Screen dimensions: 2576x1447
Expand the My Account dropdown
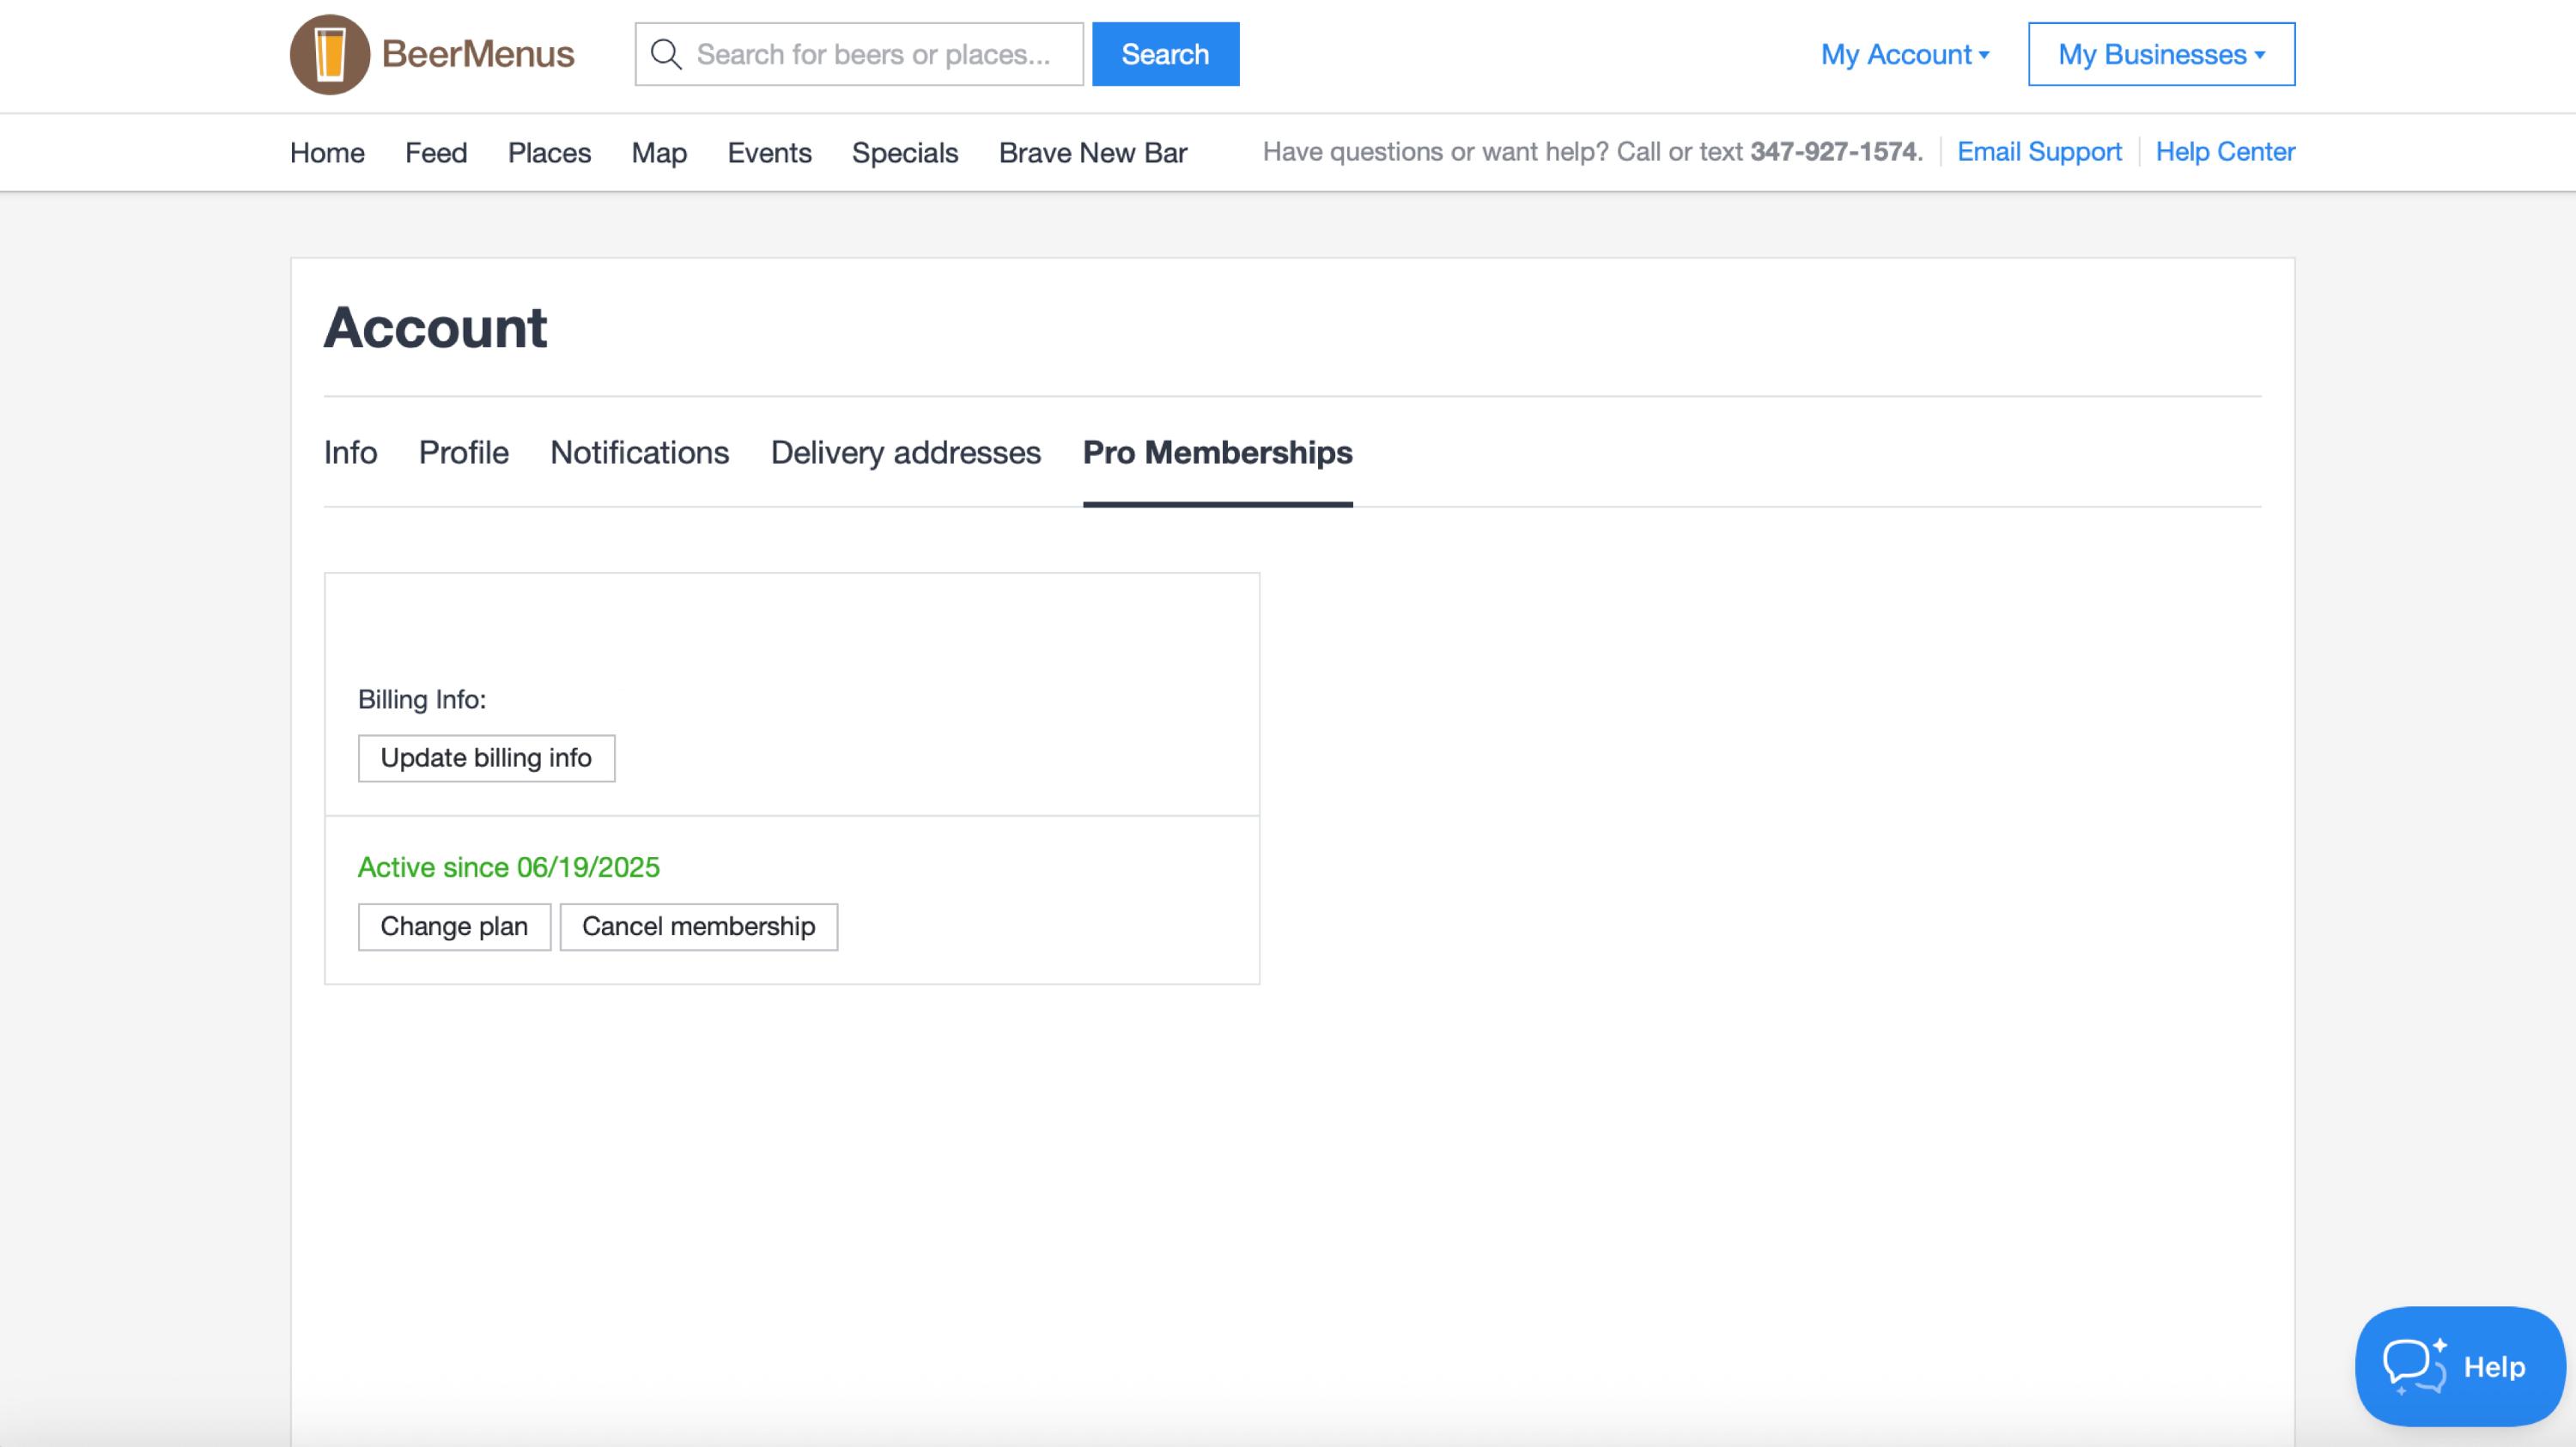1904,54
